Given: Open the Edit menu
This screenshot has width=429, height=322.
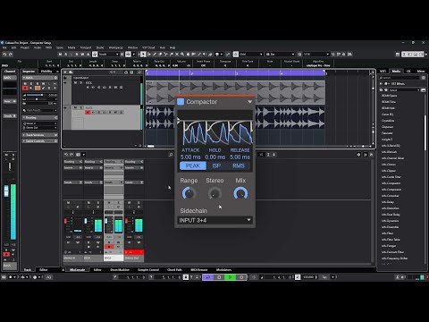Looking at the screenshot, I should coord(13,47).
